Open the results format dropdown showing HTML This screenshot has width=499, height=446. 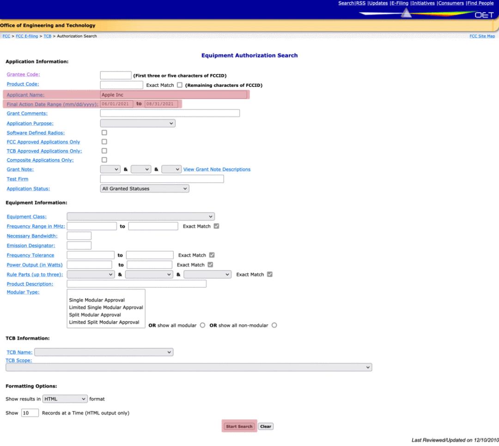point(65,398)
